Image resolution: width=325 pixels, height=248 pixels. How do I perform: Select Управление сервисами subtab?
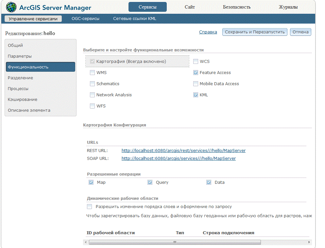[x=33, y=19]
